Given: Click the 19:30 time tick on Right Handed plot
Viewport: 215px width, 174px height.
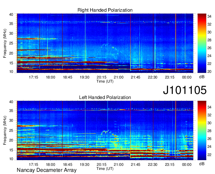Looking at the screenshot, I should [x=85, y=77].
